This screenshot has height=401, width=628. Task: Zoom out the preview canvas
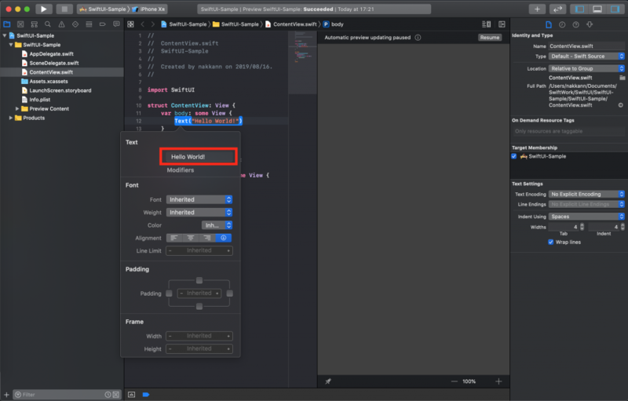455,381
